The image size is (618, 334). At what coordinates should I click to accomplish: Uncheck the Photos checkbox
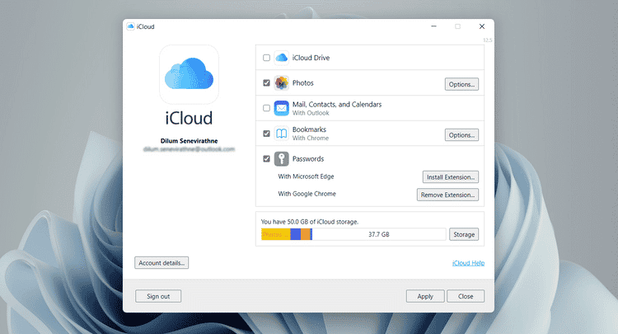point(266,82)
